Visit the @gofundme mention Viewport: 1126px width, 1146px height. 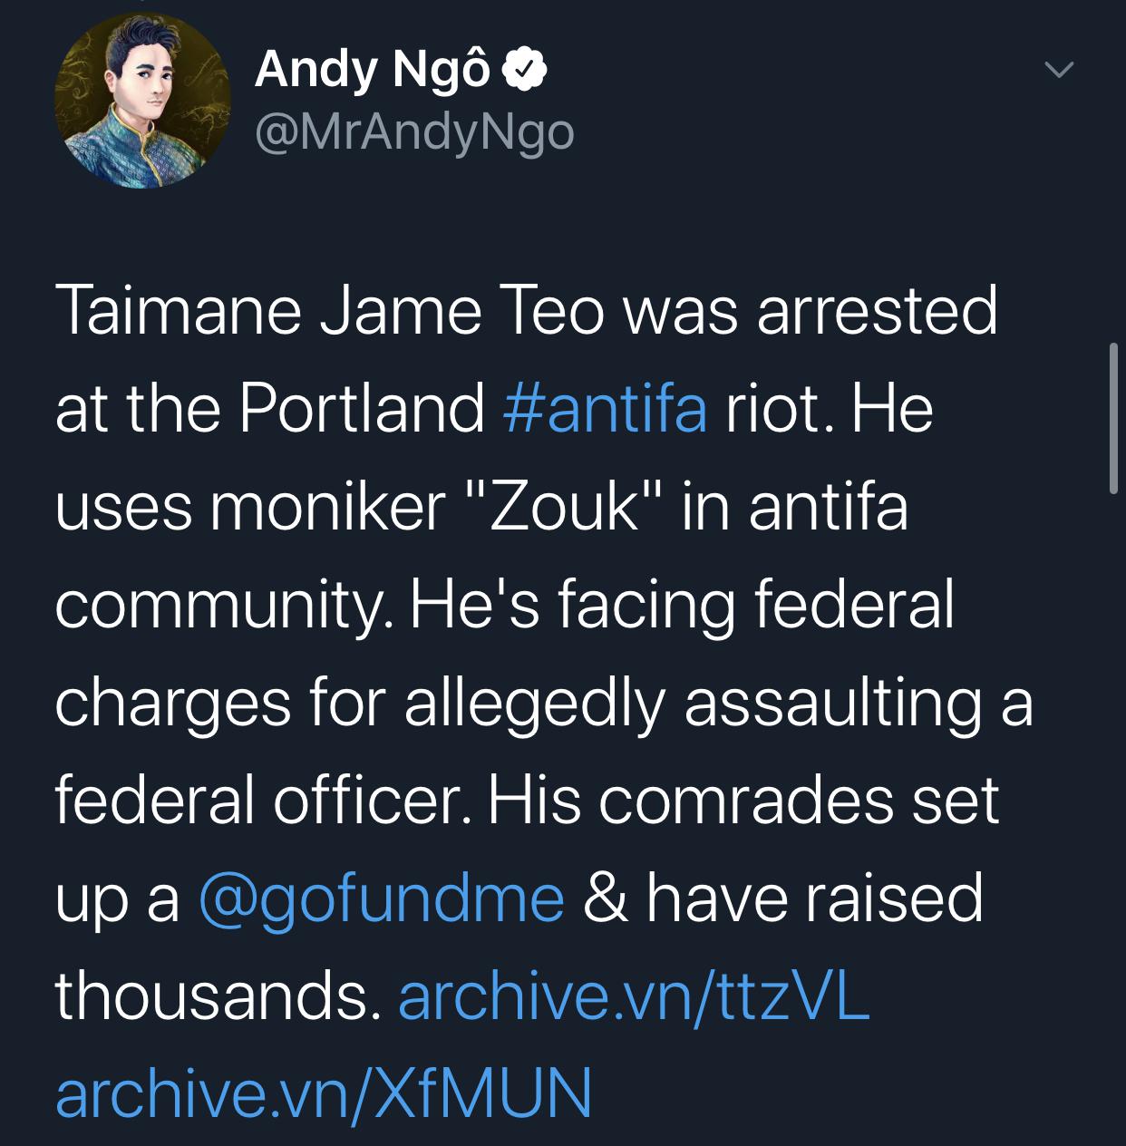pos(381,898)
